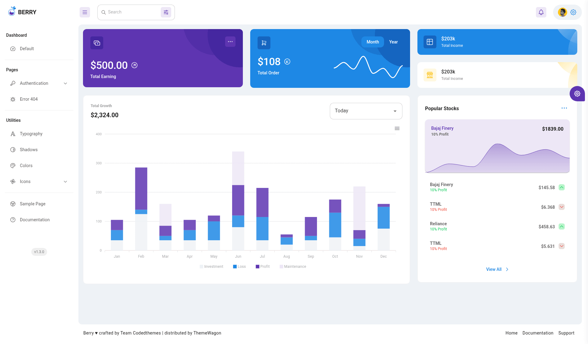Open the floating purple customization gear
The width and height of the screenshot is (588, 344).
click(x=577, y=94)
